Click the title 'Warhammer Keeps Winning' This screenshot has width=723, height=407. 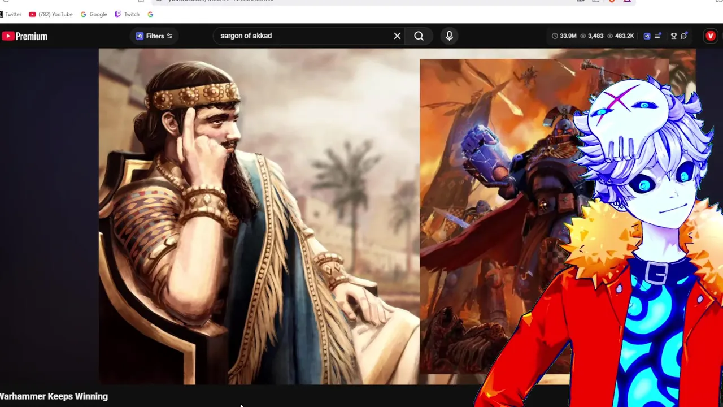click(54, 396)
